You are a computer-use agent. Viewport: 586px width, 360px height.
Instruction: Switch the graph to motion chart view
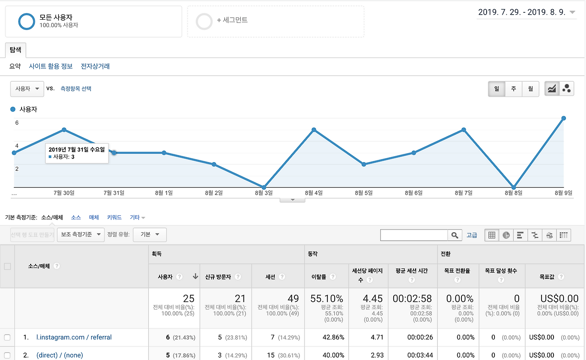click(x=566, y=88)
